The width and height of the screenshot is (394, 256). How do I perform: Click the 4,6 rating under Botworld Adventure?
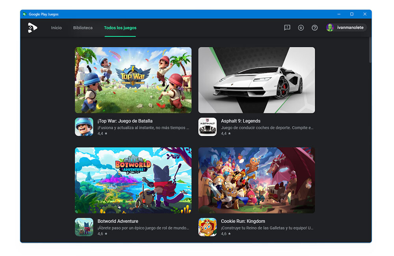click(x=102, y=234)
